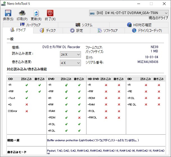Click the write modes Packet, TAO list
This screenshot has width=171, height=157.
[105, 152]
